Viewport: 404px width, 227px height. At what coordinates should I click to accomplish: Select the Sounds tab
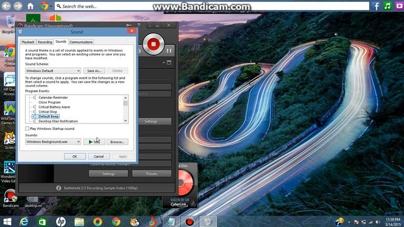(61, 42)
